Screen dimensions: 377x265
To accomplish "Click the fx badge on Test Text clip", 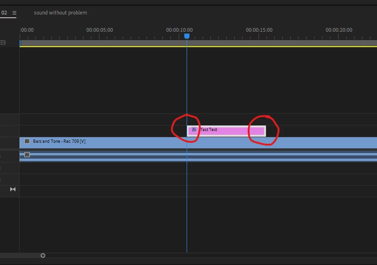I will pos(194,130).
